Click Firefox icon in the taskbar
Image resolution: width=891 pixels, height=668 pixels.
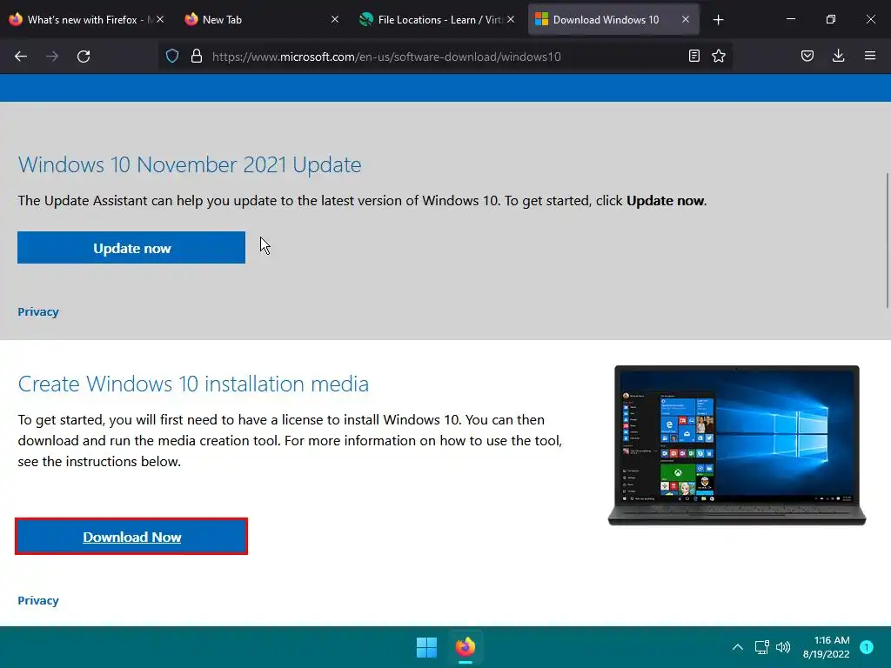(x=466, y=647)
